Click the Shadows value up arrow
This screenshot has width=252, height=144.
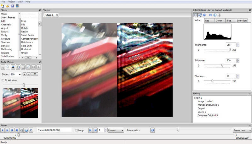[x=238, y=75]
